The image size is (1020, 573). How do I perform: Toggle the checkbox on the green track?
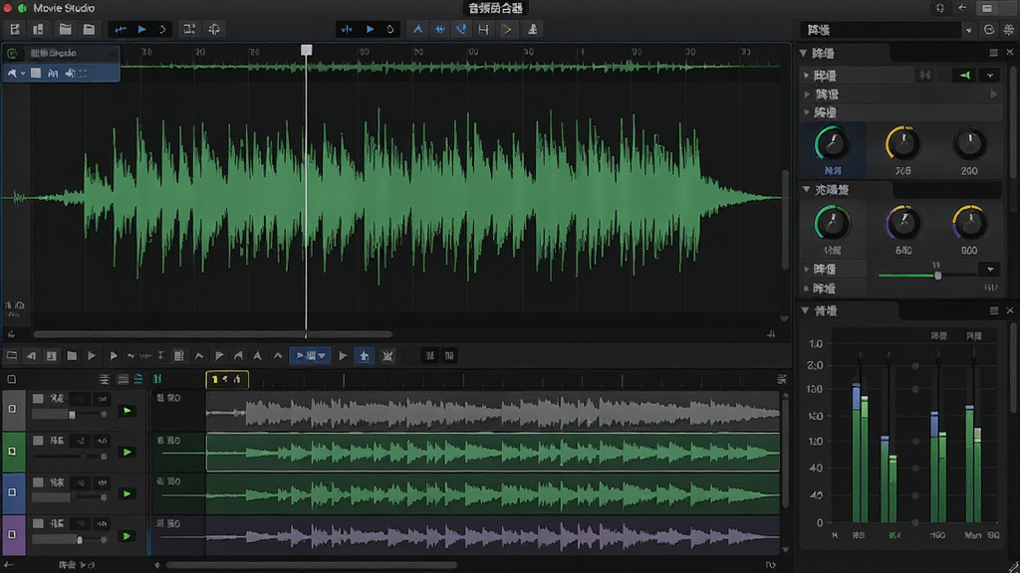(x=12, y=451)
